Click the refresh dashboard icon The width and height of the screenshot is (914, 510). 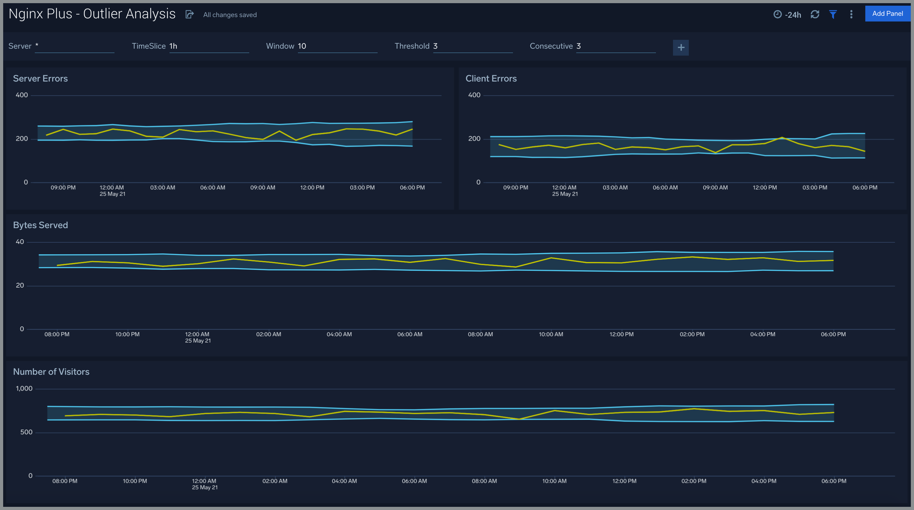point(815,14)
